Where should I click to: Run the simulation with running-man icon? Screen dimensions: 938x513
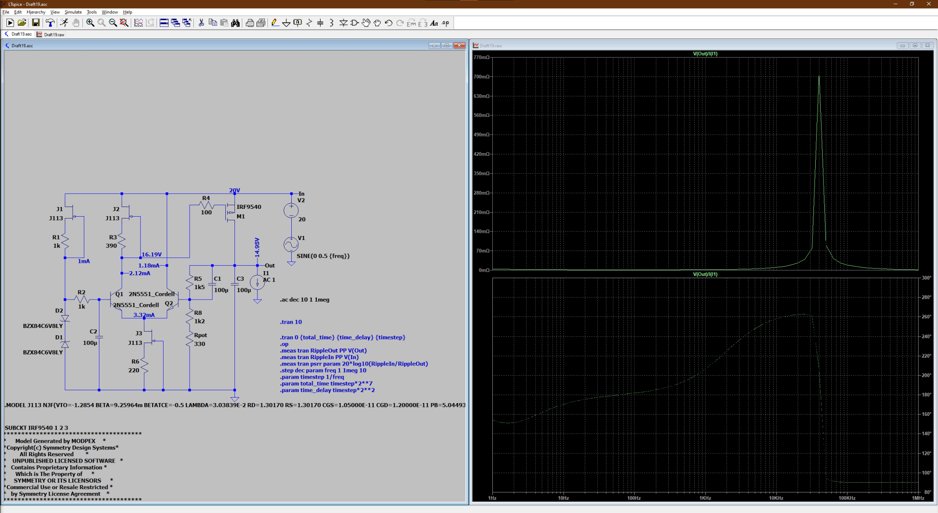(64, 23)
